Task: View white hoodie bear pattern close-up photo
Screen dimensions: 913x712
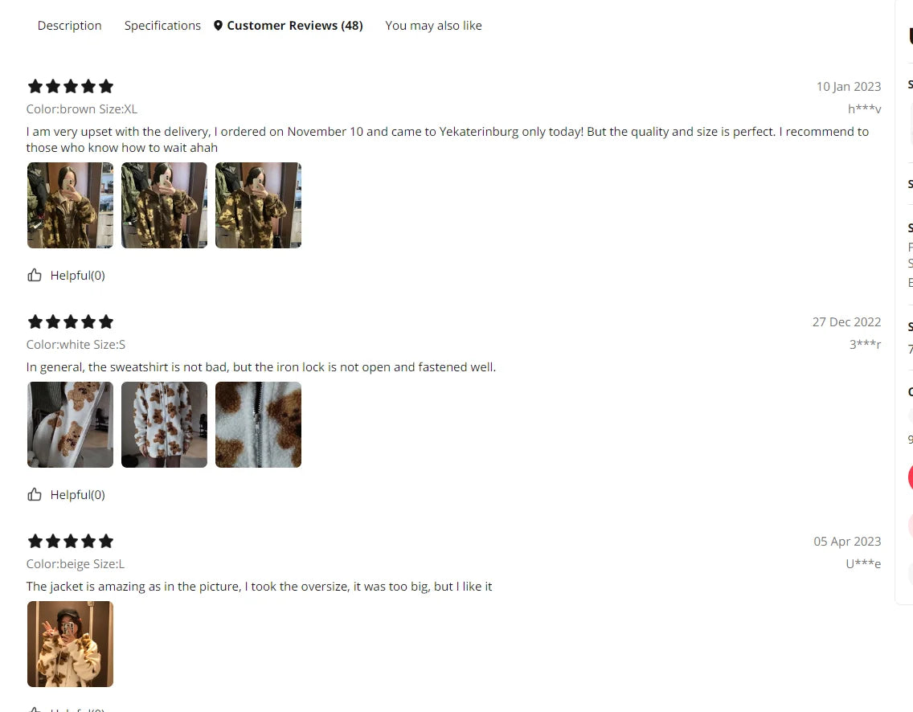Action: coord(71,424)
